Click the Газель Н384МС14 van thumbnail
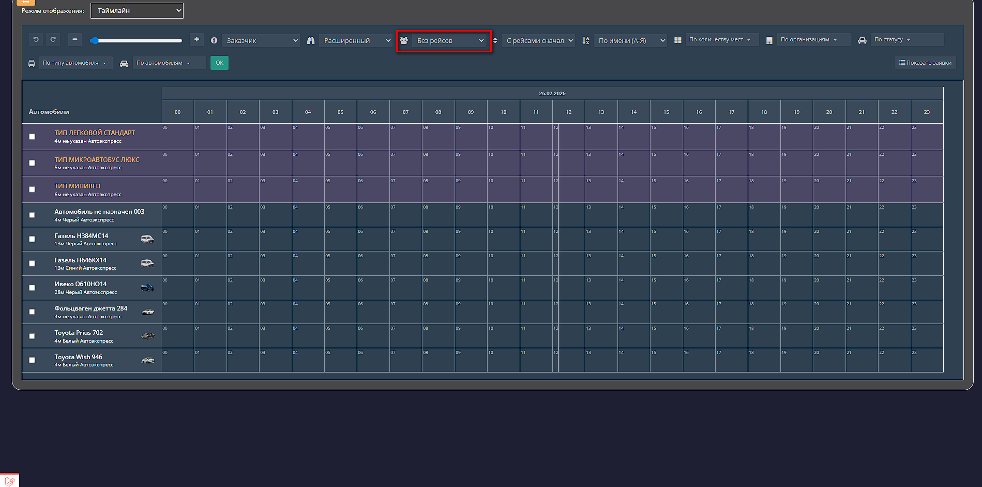Screen dimensions: 982x487 147,239
